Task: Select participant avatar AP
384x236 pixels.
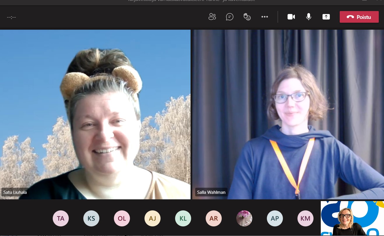Action: pyautogui.click(x=275, y=218)
